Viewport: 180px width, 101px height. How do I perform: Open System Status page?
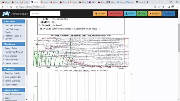tap(11, 48)
